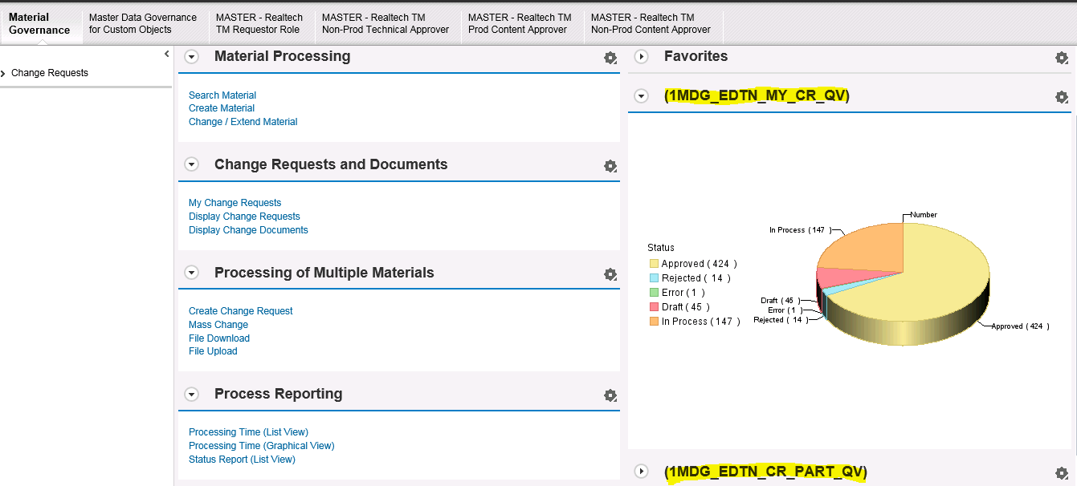The image size is (1077, 486).
Task: Collapse the Material Processing section
Action: tap(191, 56)
